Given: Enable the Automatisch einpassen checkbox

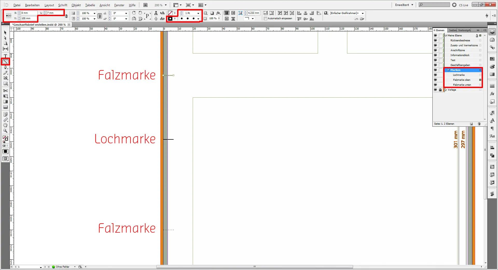Looking at the screenshot, I should 265,18.
